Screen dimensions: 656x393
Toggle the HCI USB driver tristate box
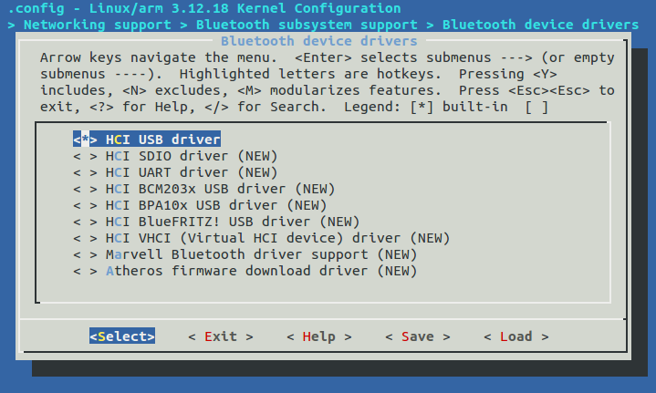pyautogui.click(x=86, y=140)
